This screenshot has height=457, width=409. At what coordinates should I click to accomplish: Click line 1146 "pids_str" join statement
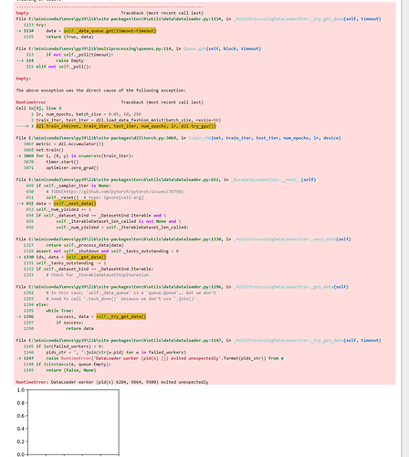coord(116,352)
